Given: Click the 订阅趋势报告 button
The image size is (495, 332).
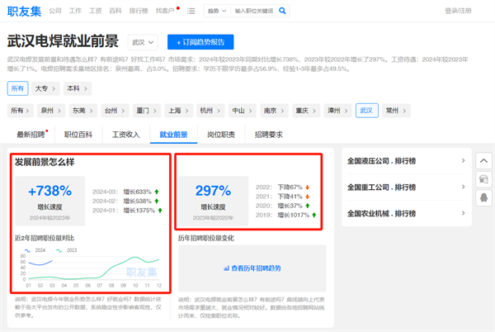Looking at the screenshot, I should (200, 42).
